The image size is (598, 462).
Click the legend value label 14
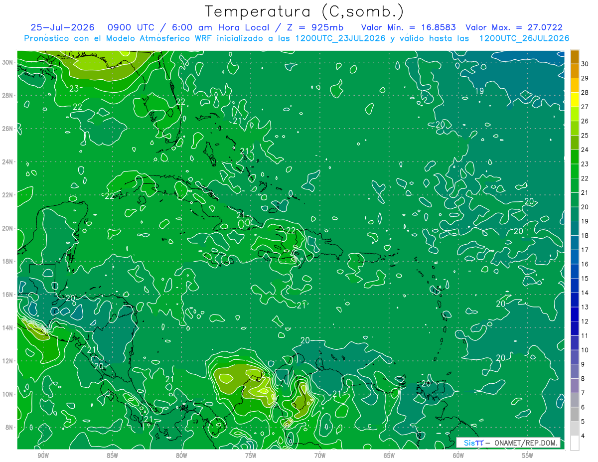click(x=585, y=293)
